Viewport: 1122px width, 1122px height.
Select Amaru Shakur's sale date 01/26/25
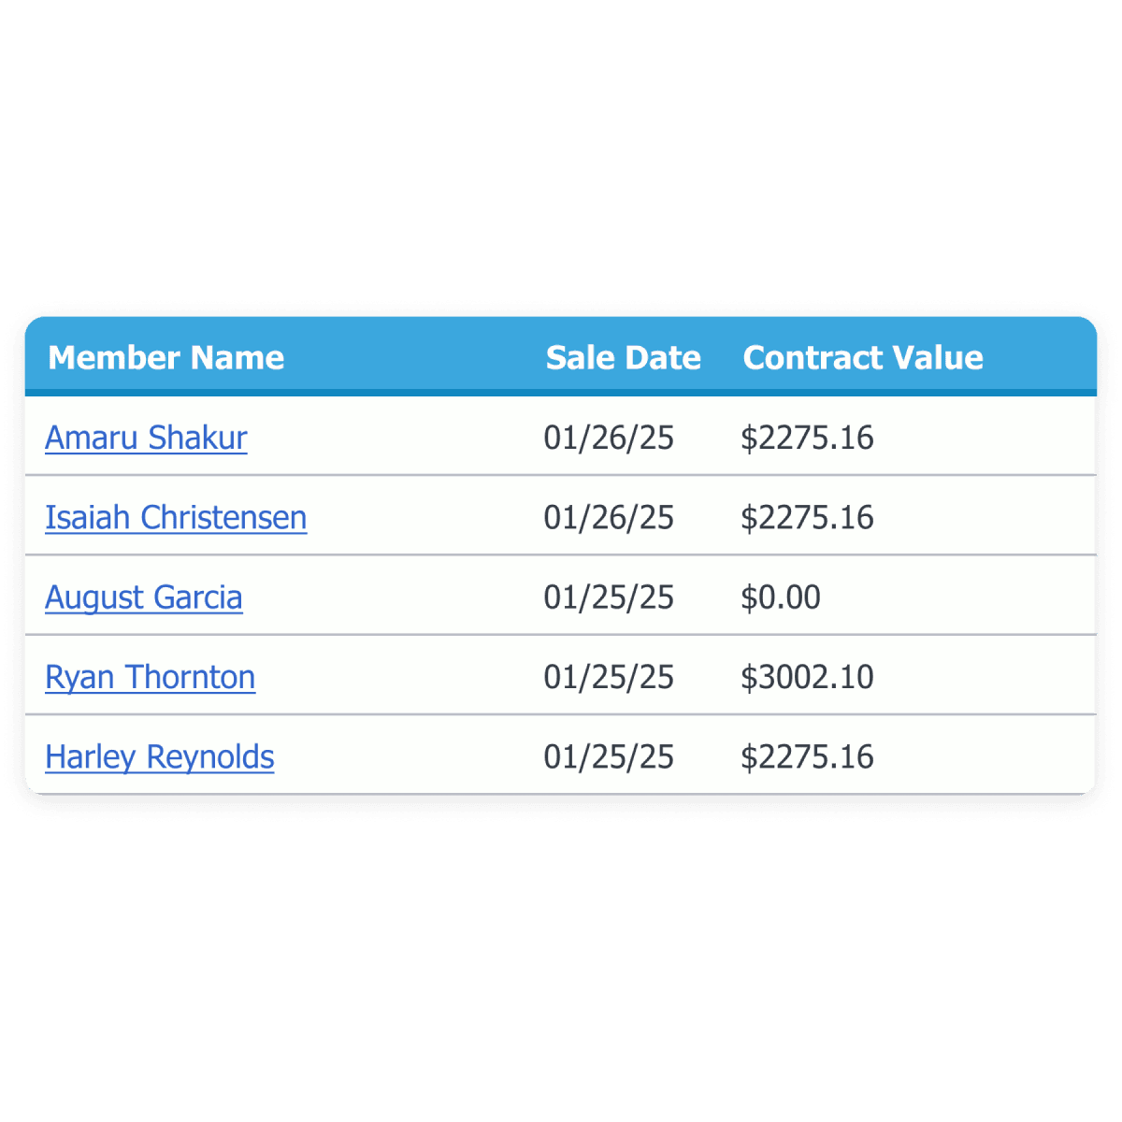point(609,438)
